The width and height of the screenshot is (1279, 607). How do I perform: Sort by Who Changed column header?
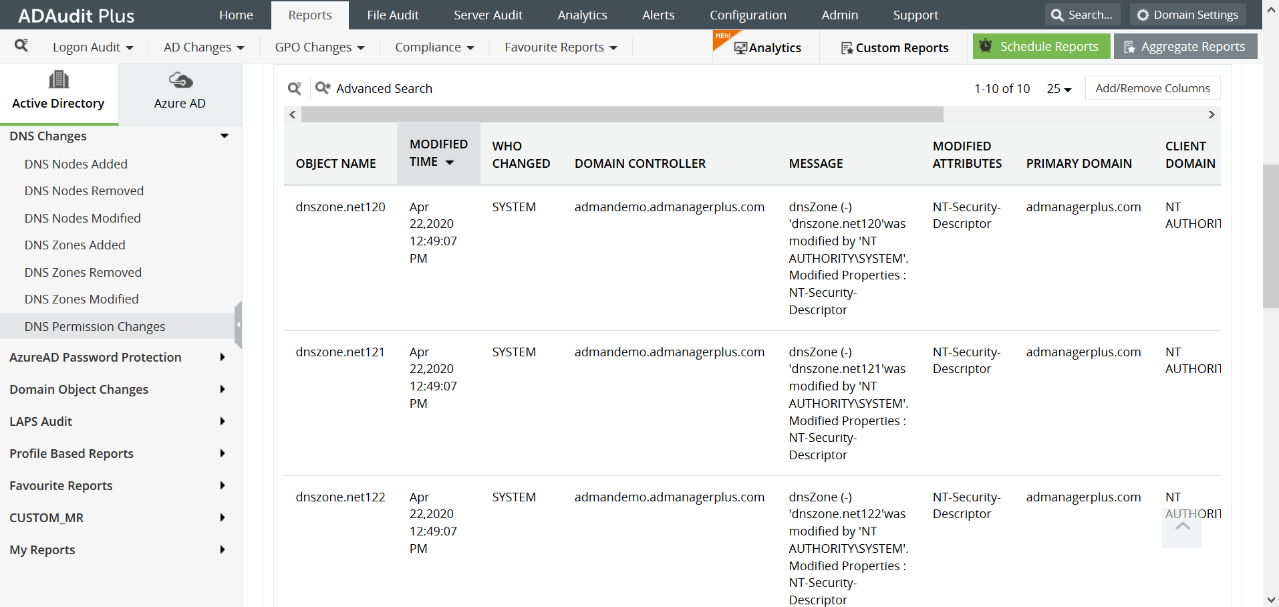click(521, 154)
